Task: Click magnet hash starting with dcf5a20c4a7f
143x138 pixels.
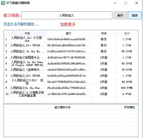Action: click(x=68, y=58)
